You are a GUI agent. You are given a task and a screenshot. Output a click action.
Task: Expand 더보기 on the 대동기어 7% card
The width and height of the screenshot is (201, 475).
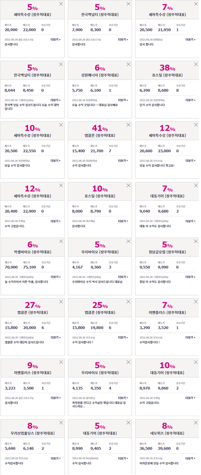[x=190, y=221]
